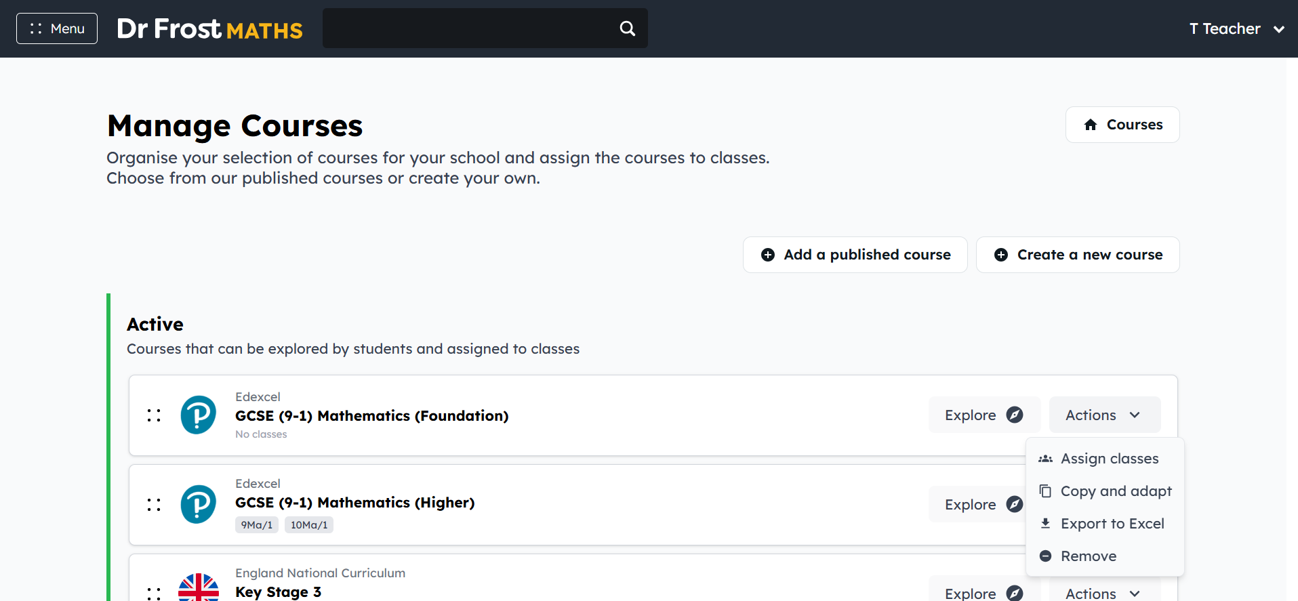The width and height of the screenshot is (1298, 601).
Task: Click UK flag icon of Key Stage 3
Action: click(199, 587)
